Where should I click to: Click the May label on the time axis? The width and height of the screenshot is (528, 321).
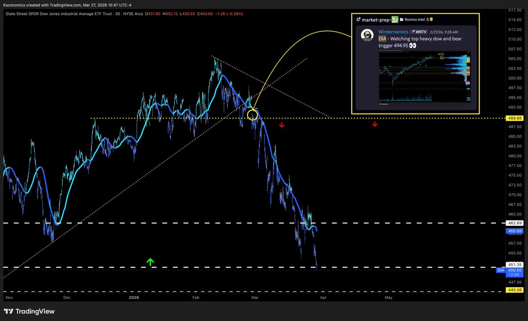(389, 298)
